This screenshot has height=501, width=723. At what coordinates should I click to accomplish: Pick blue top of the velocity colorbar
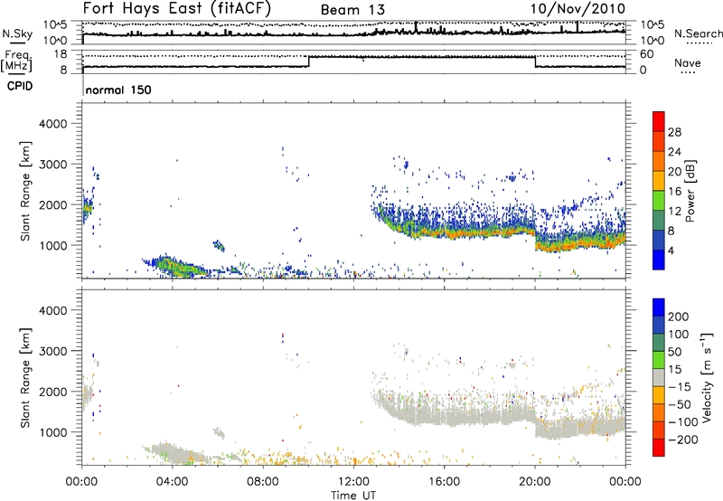click(x=659, y=307)
